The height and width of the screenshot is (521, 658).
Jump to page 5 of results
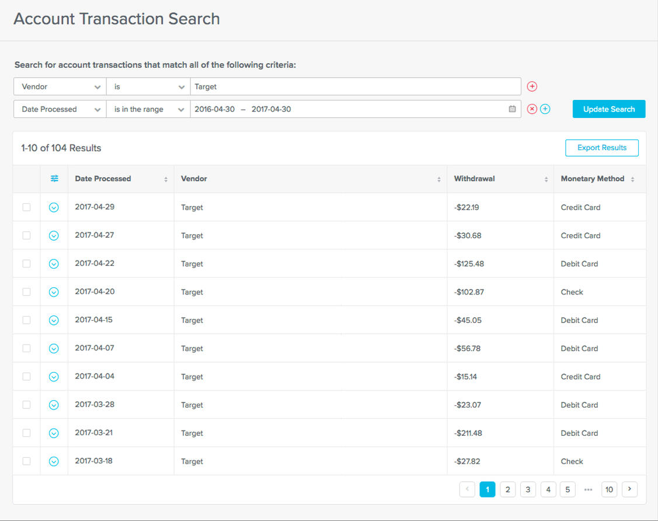click(568, 489)
